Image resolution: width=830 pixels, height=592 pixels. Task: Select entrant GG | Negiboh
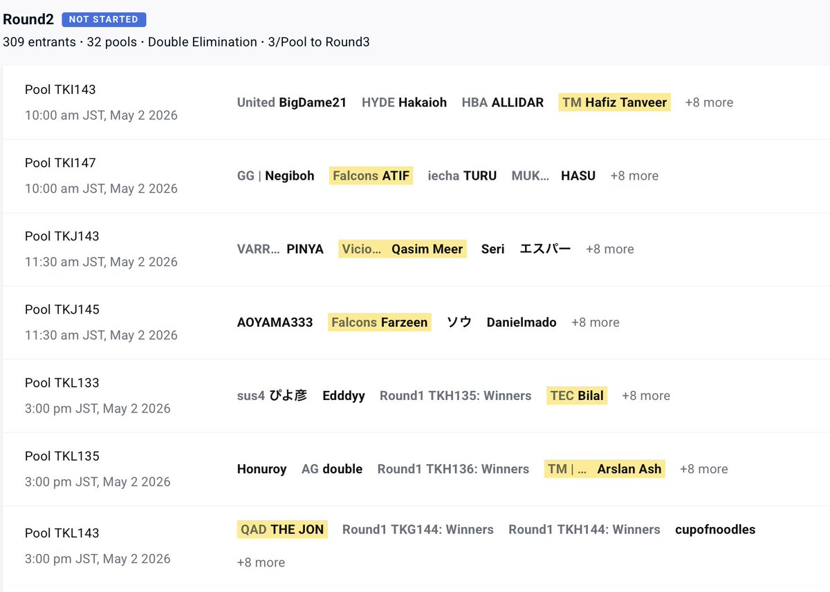(276, 175)
